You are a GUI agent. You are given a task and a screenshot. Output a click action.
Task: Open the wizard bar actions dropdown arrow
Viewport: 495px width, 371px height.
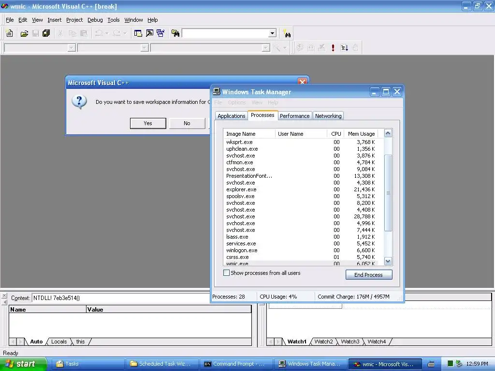click(x=284, y=48)
